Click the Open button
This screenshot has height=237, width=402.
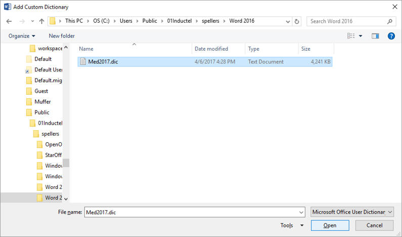(330, 225)
